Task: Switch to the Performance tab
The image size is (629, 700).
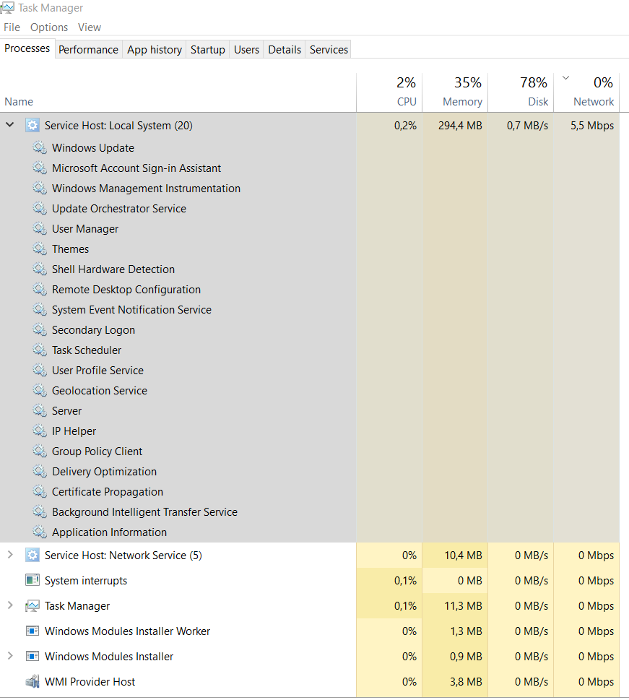Action: tap(88, 50)
